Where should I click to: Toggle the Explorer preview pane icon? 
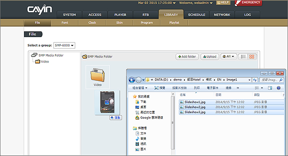point(270,88)
